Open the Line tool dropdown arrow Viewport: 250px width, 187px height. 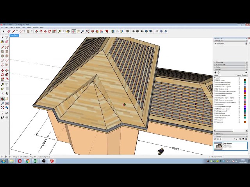pyautogui.click(x=17, y=31)
